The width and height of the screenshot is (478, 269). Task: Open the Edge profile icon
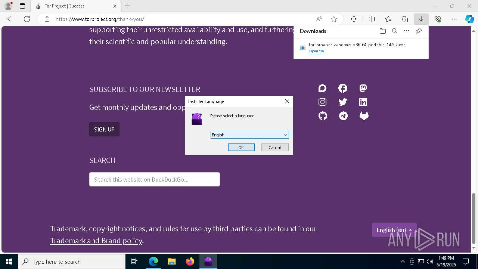pyautogui.click(x=8, y=6)
